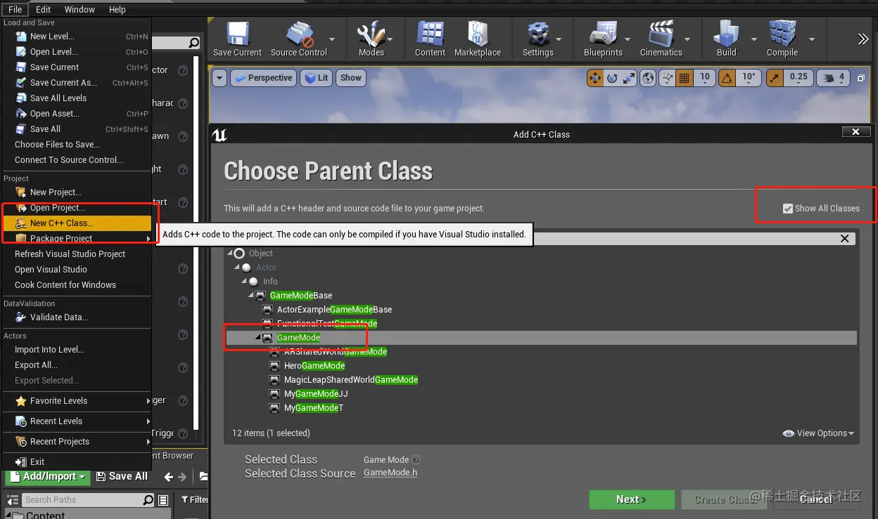
Task: Choose Save All Levels menu entry
Action: [77, 98]
